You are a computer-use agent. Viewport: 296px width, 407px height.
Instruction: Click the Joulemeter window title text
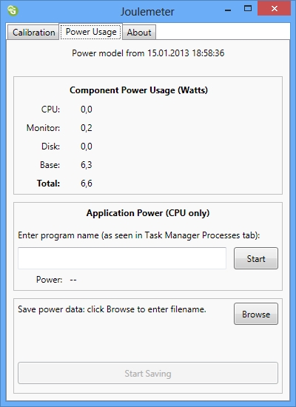147,12
